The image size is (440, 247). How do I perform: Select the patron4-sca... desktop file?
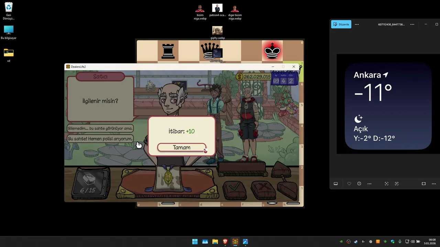coord(217,10)
